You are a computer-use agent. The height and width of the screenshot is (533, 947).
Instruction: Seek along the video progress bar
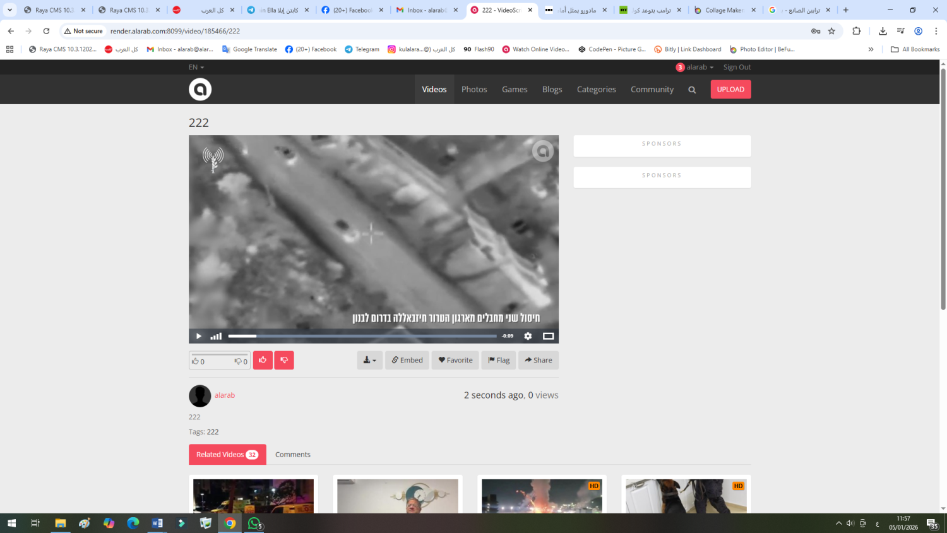pyautogui.click(x=362, y=336)
